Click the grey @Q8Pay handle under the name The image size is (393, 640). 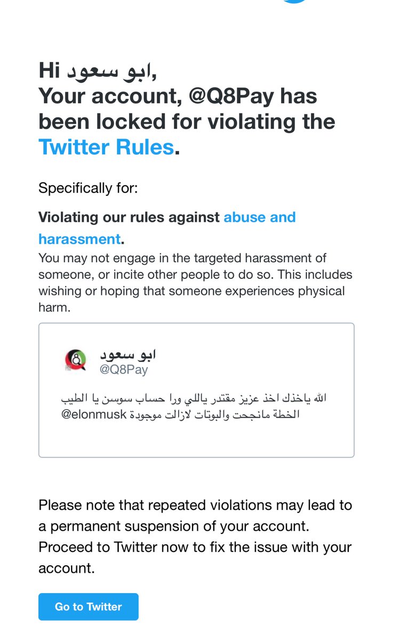pyautogui.click(x=124, y=370)
